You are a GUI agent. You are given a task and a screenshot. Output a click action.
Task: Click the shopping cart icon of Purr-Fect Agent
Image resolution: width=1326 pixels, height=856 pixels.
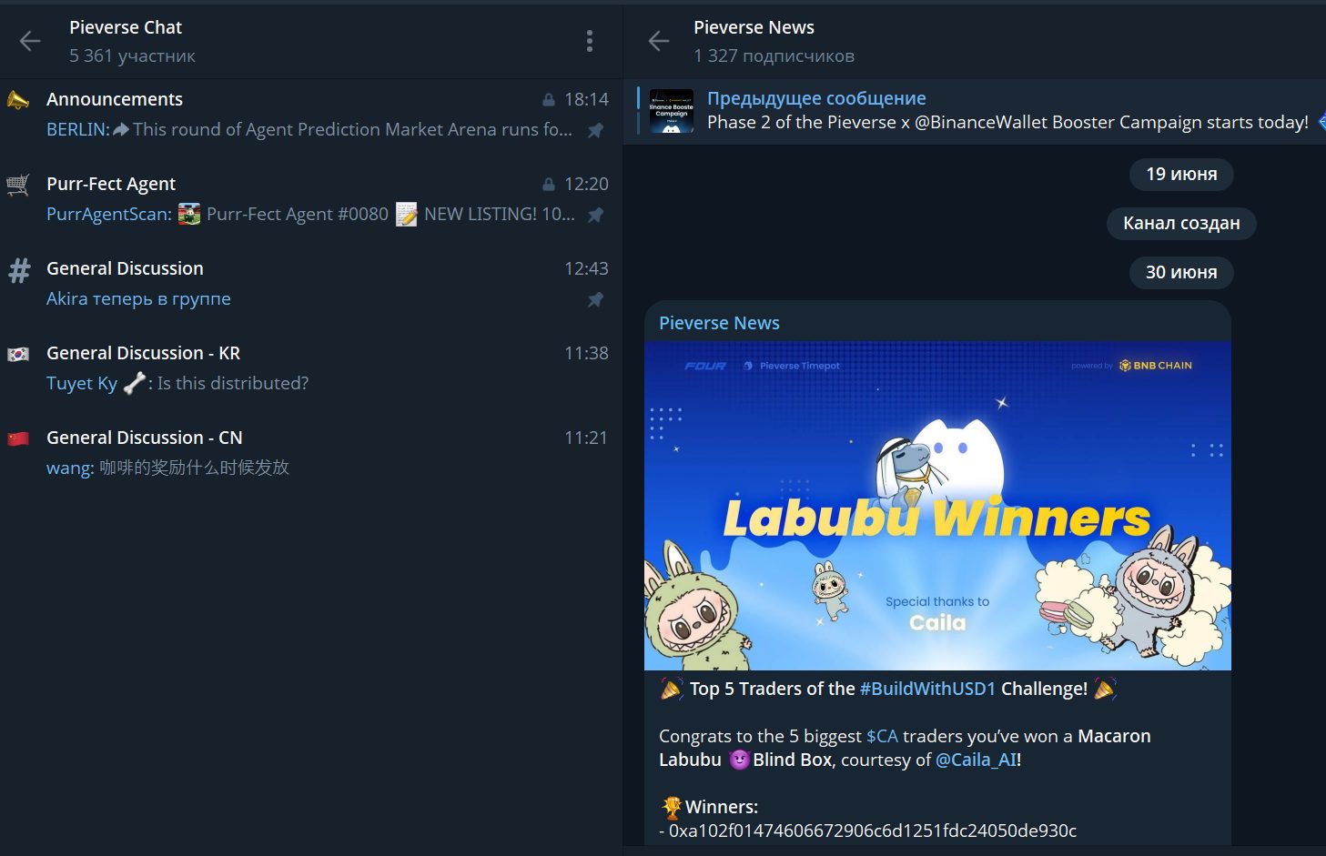pos(18,185)
